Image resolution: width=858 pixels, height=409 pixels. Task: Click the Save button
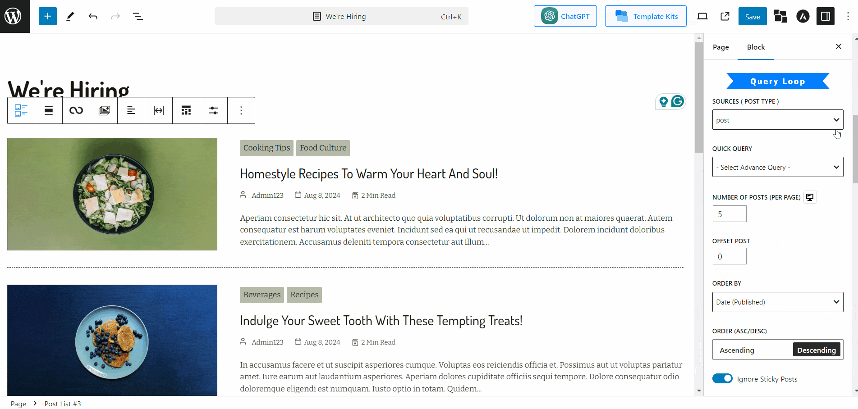(752, 17)
